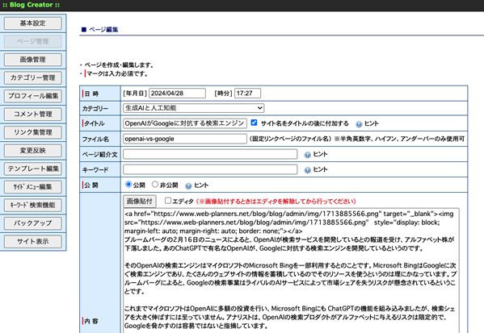
Task: Open キーワード検索機能
Action: tap(32, 205)
